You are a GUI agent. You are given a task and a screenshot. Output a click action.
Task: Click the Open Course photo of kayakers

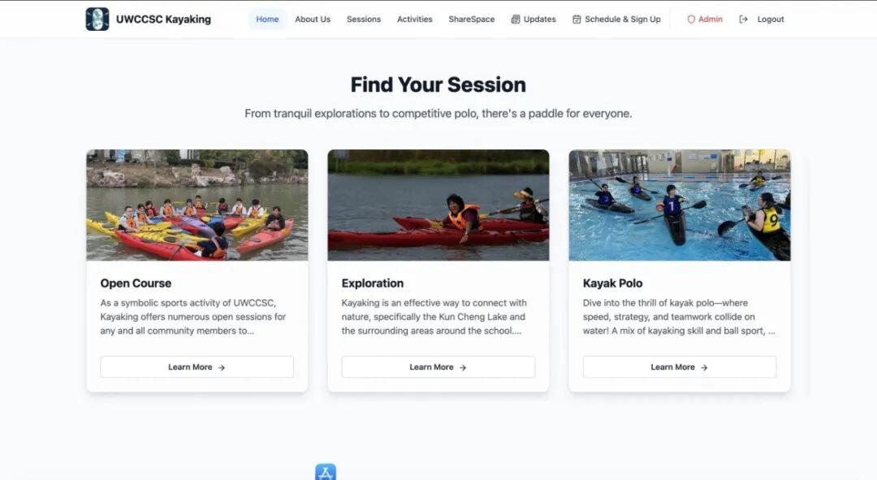[x=197, y=205]
